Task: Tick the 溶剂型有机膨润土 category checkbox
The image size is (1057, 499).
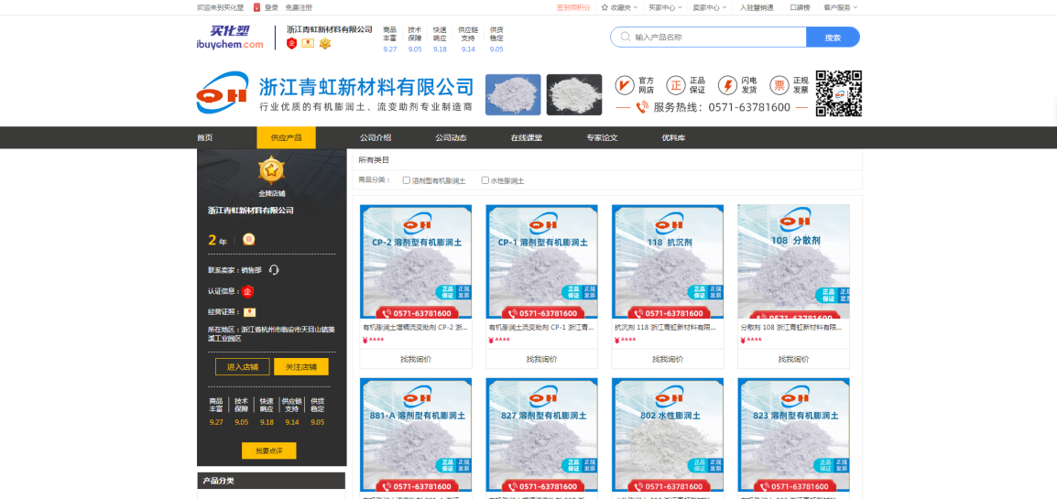Action: coord(407,180)
